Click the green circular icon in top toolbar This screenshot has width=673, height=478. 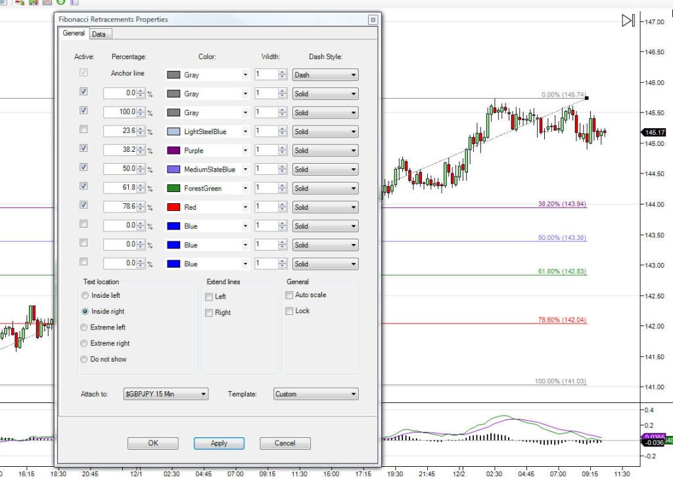(60, 2)
